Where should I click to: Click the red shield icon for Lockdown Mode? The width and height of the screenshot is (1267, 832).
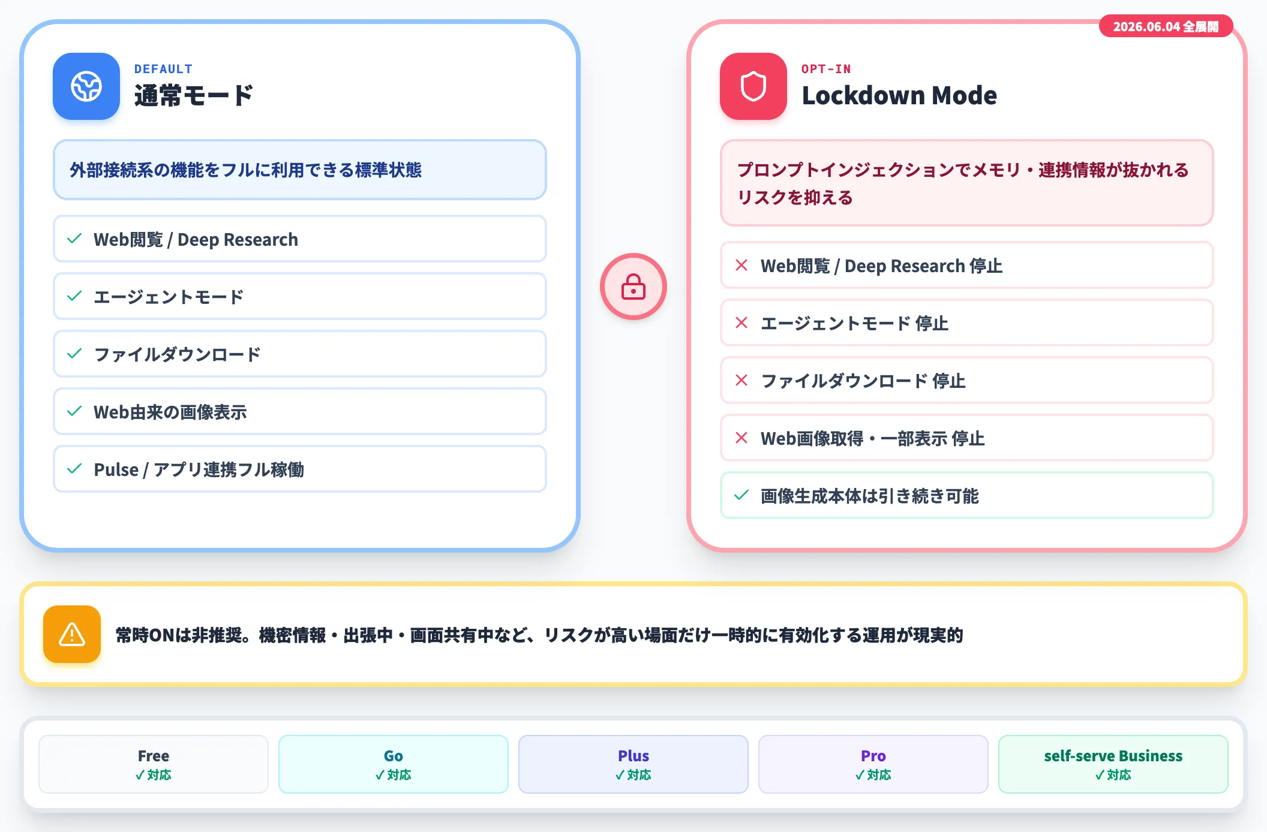(753, 86)
